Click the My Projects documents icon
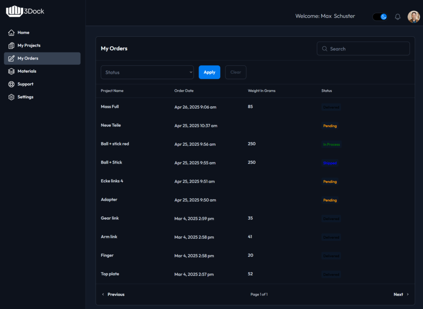 11,45
